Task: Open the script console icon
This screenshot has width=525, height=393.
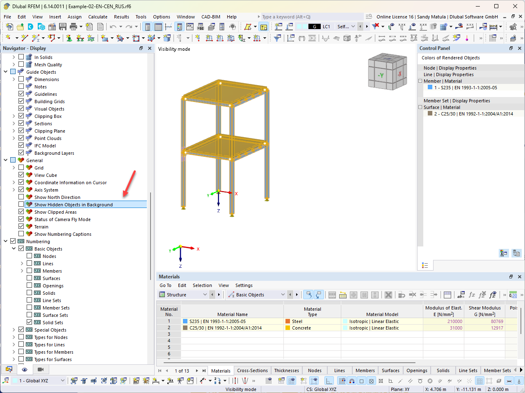Action: (190, 27)
